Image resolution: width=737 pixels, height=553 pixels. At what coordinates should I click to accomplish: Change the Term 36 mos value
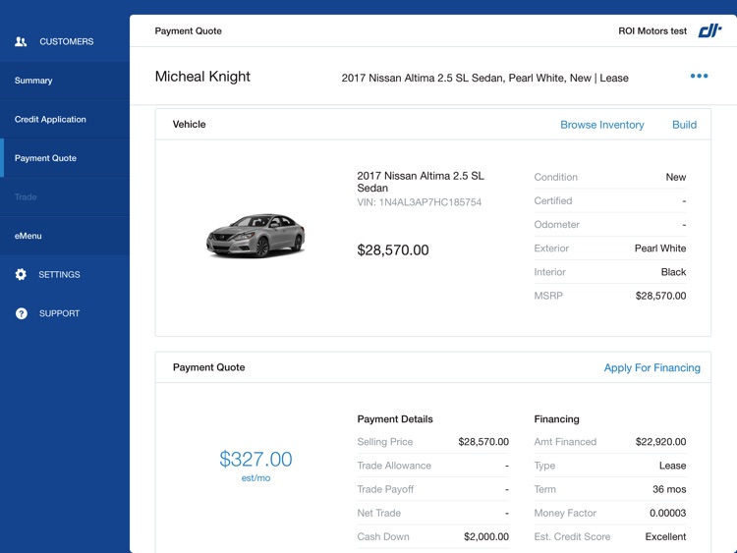point(669,489)
